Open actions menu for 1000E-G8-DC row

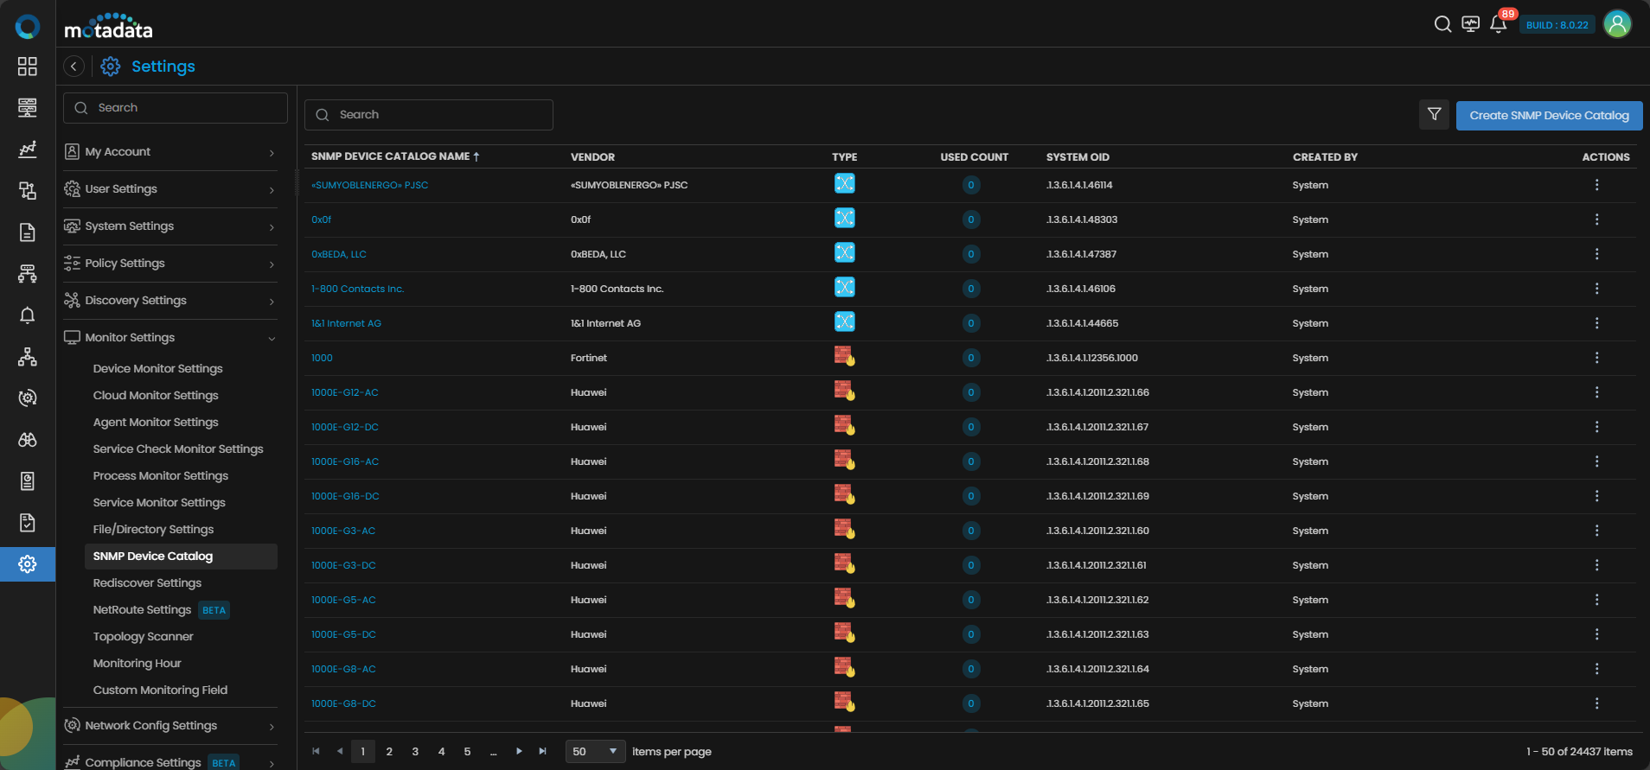[x=1596, y=703]
